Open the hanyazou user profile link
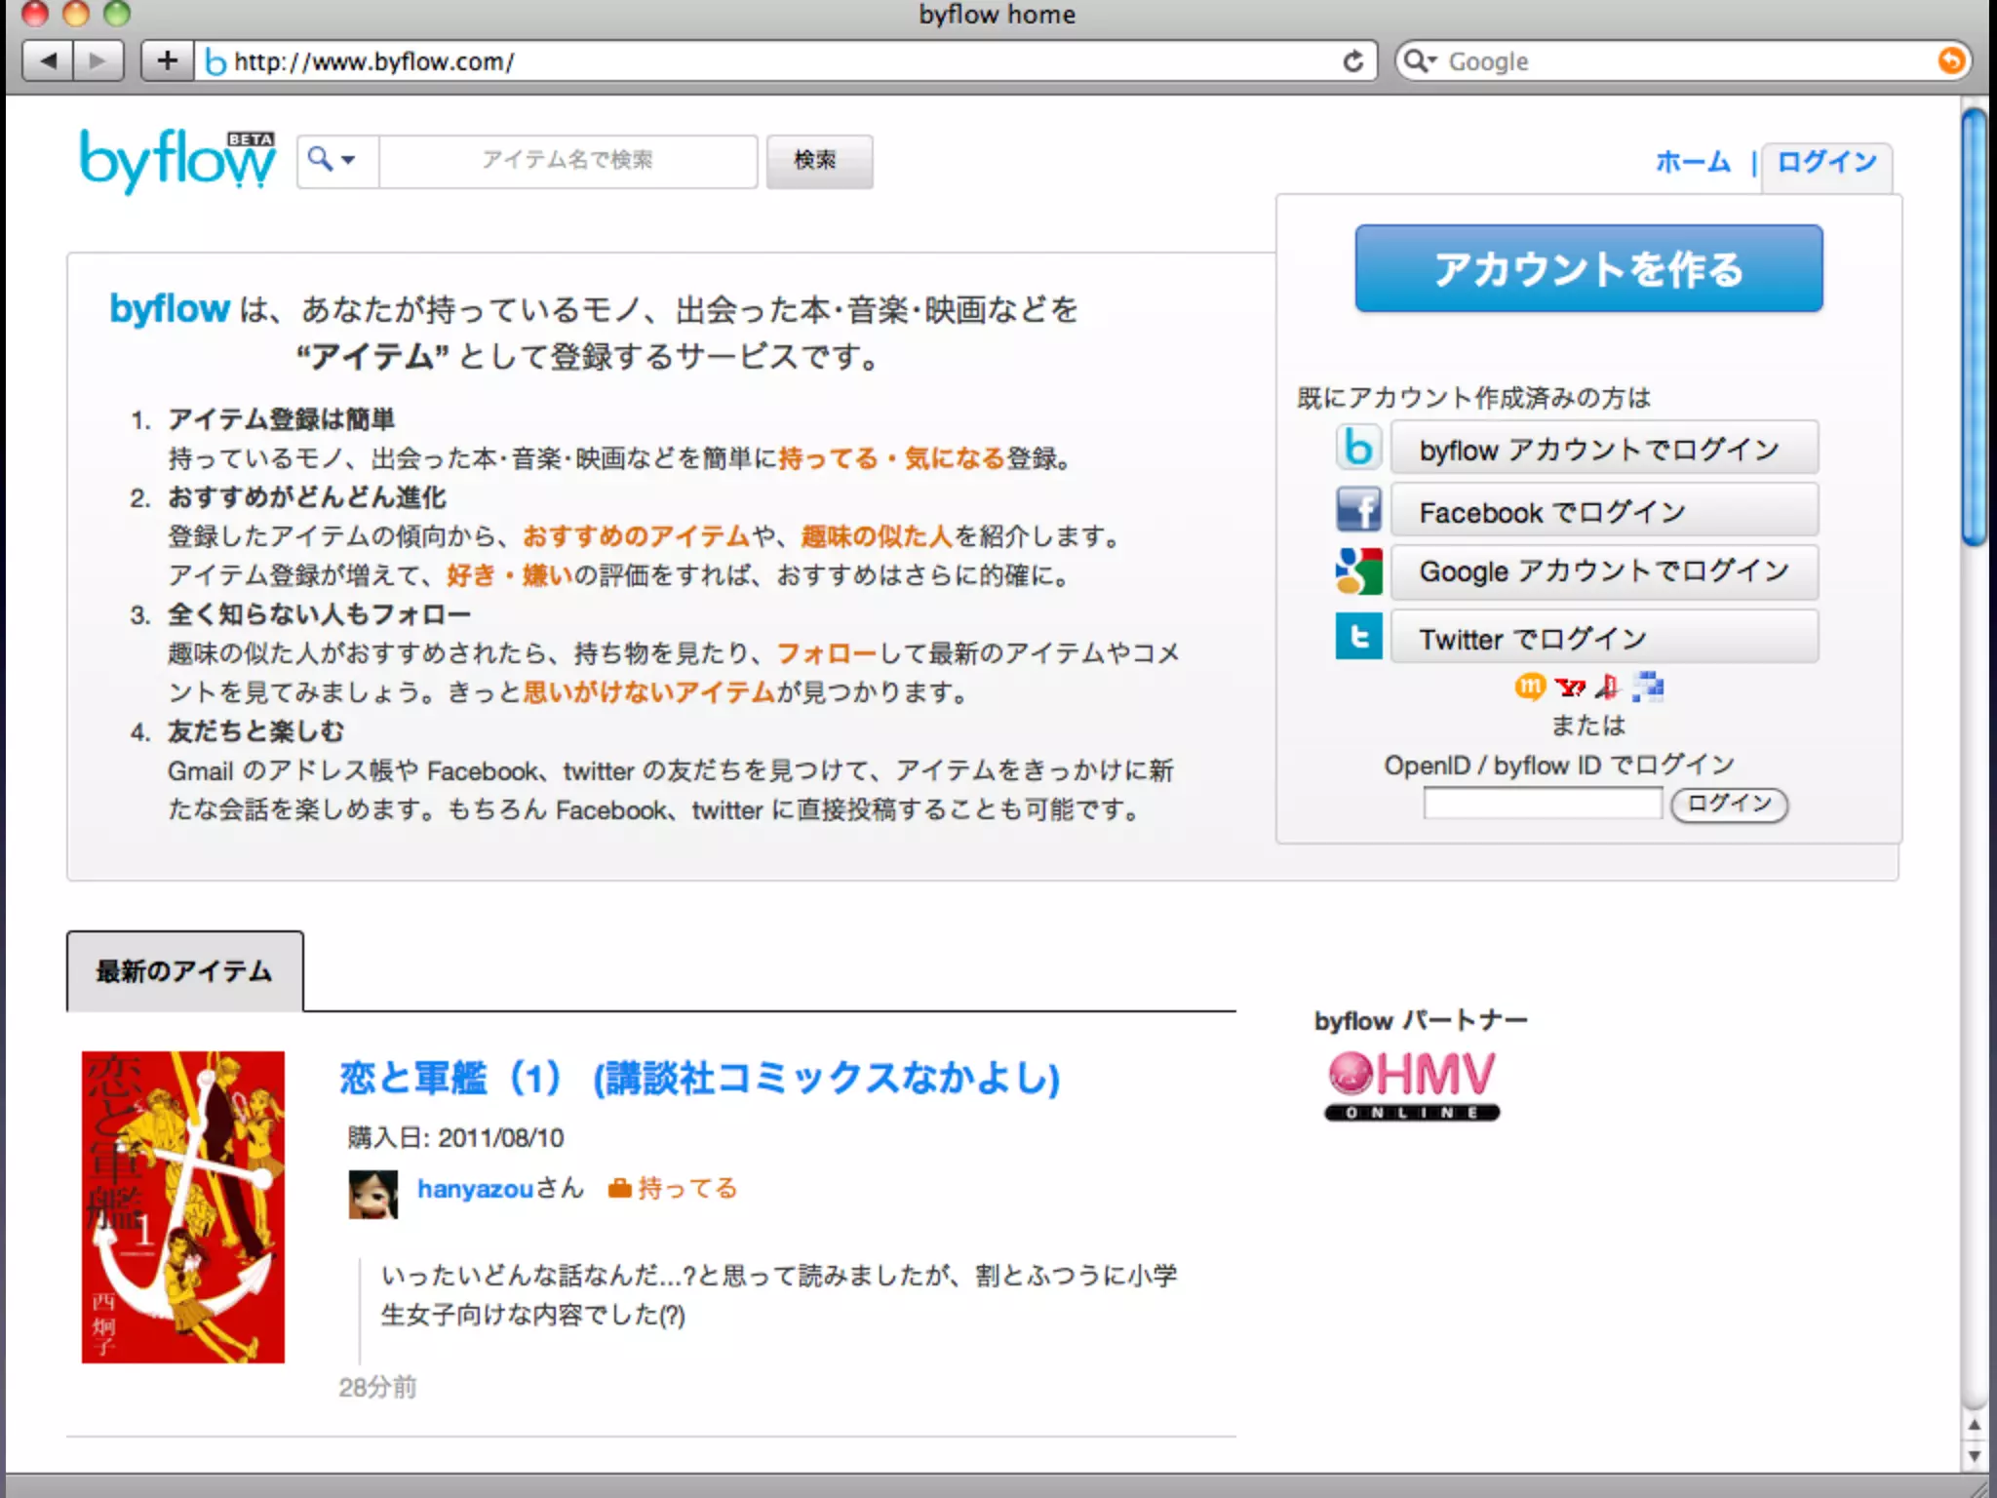Image resolution: width=1997 pixels, height=1498 pixels. click(x=475, y=1189)
